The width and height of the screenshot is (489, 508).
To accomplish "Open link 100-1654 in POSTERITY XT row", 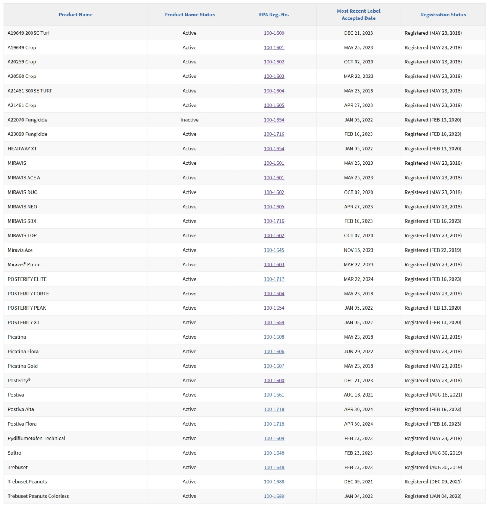I will [x=274, y=323].
